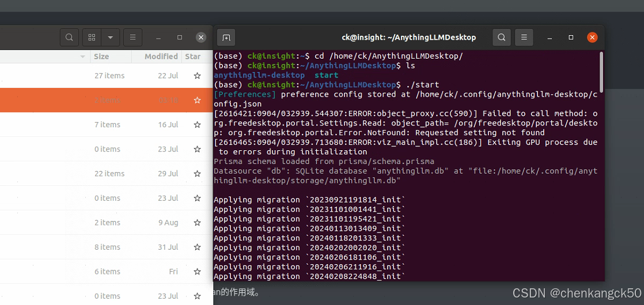Close the file manager window
This screenshot has width=644, height=305.
click(201, 37)
